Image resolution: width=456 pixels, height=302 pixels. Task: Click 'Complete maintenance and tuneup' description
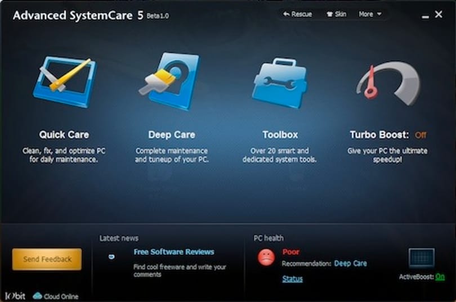click(x=172, y=155)
